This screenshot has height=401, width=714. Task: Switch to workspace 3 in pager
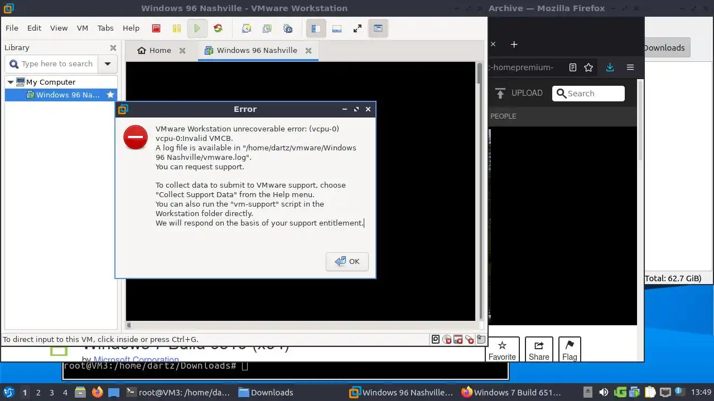point(51,393)
